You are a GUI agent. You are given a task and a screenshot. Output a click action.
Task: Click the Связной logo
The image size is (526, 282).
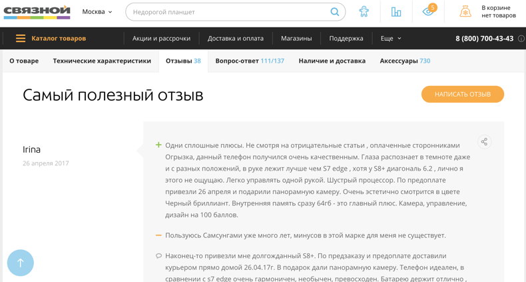37,12
